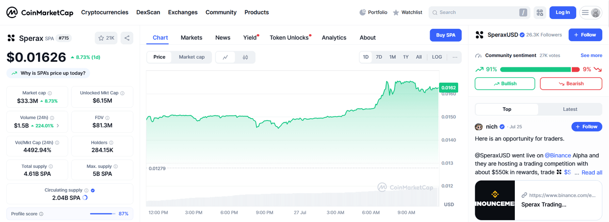Expand more chart options ellipsis menu
The image size is (609, 222).
pyautogui.click(x=455, y=57)
